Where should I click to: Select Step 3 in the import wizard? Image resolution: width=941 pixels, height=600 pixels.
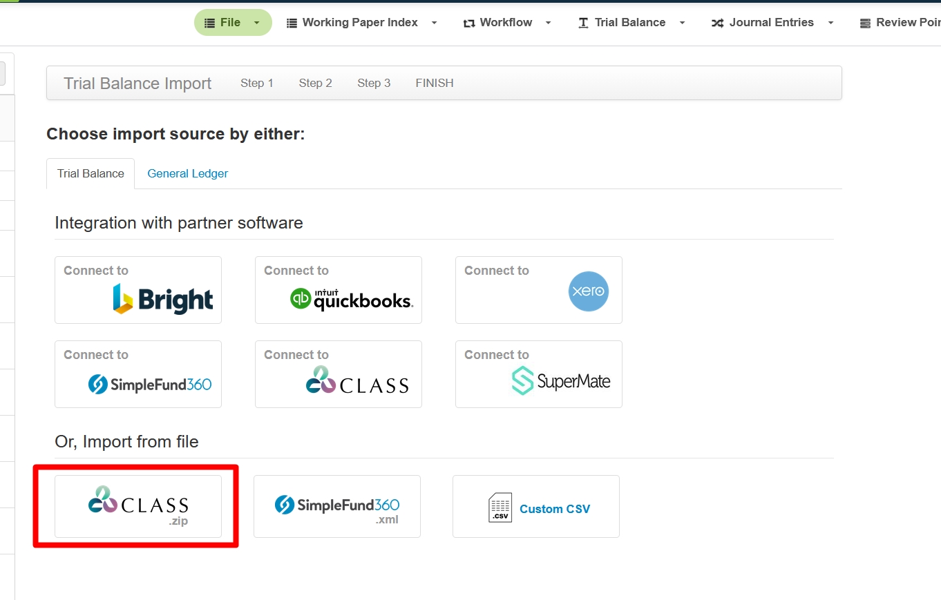click(x=374, y=83)
